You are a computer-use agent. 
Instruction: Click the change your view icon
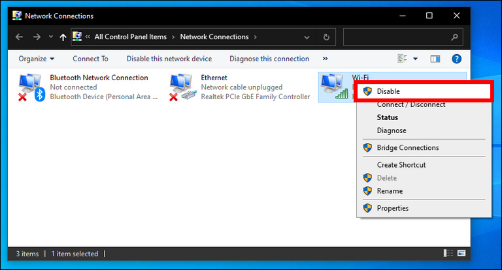point(402,59)
